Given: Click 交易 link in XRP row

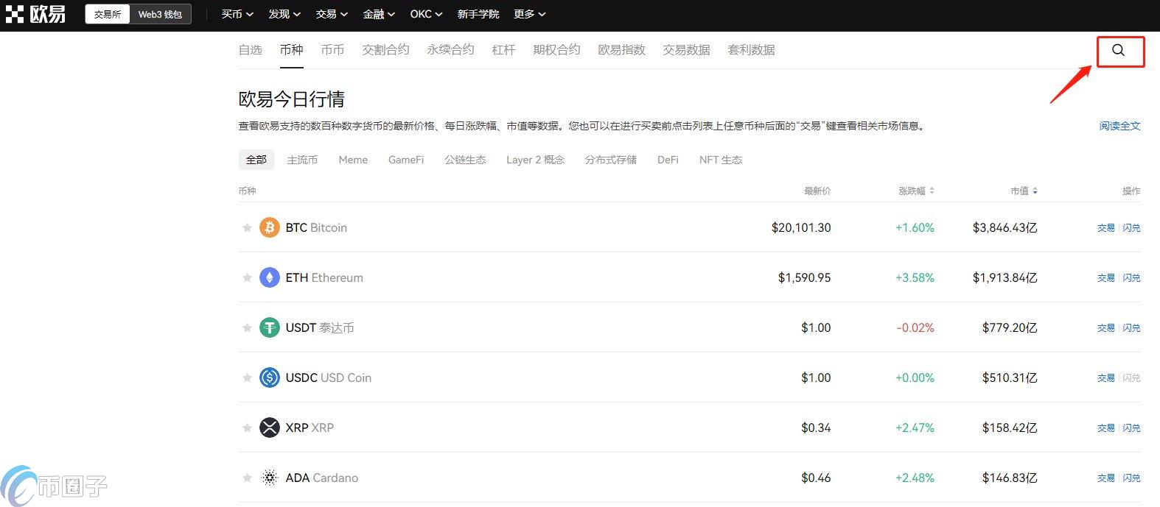Looking at the screenshot, I should coord(1106,428).
